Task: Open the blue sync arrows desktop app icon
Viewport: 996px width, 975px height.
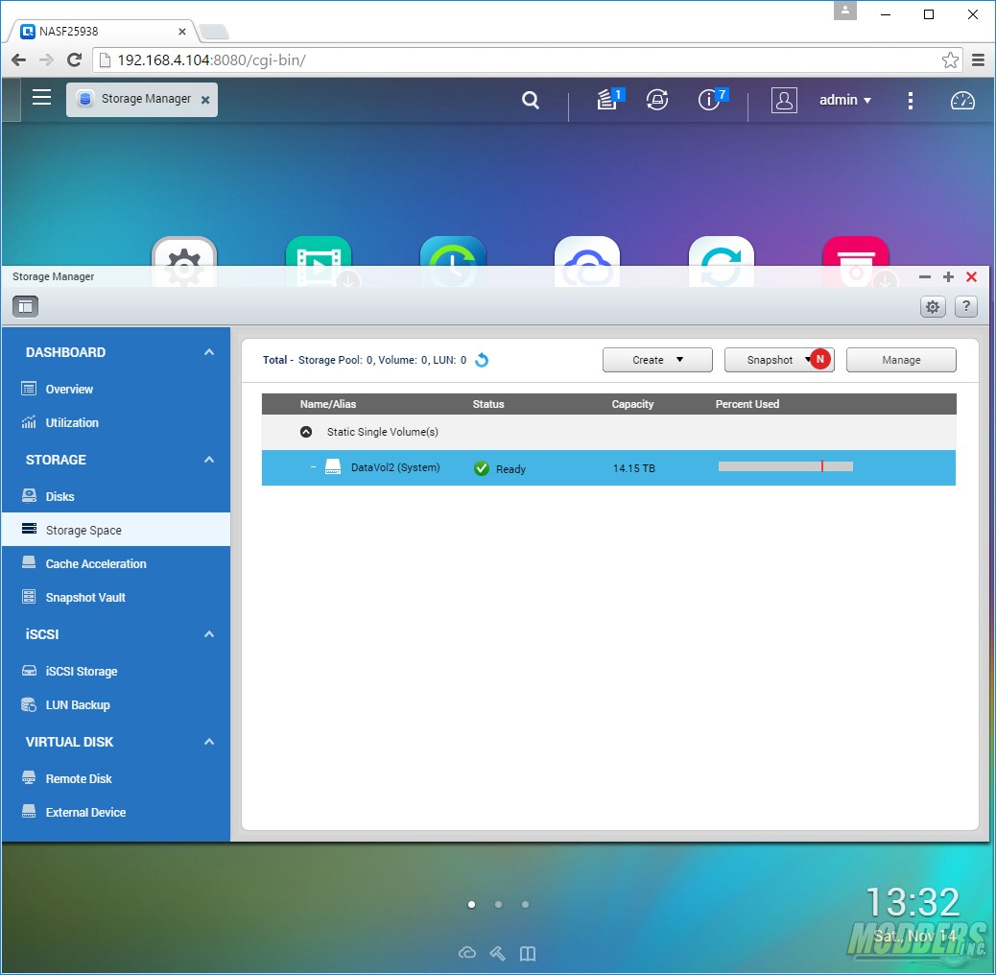Action: click(722, 262)
